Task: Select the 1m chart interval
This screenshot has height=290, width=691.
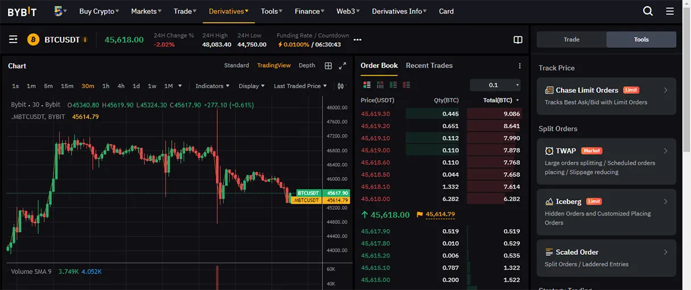Action: (x=31, y=86)
